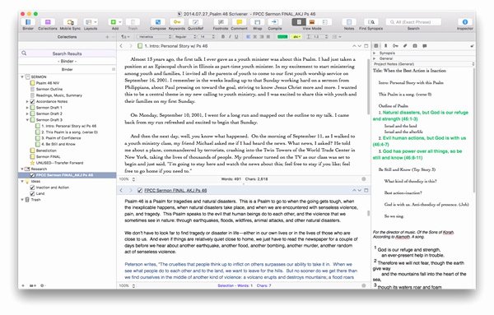494x315 pixels.
Task: Collapse the Research folder
Action: click(x=22, y=169)
